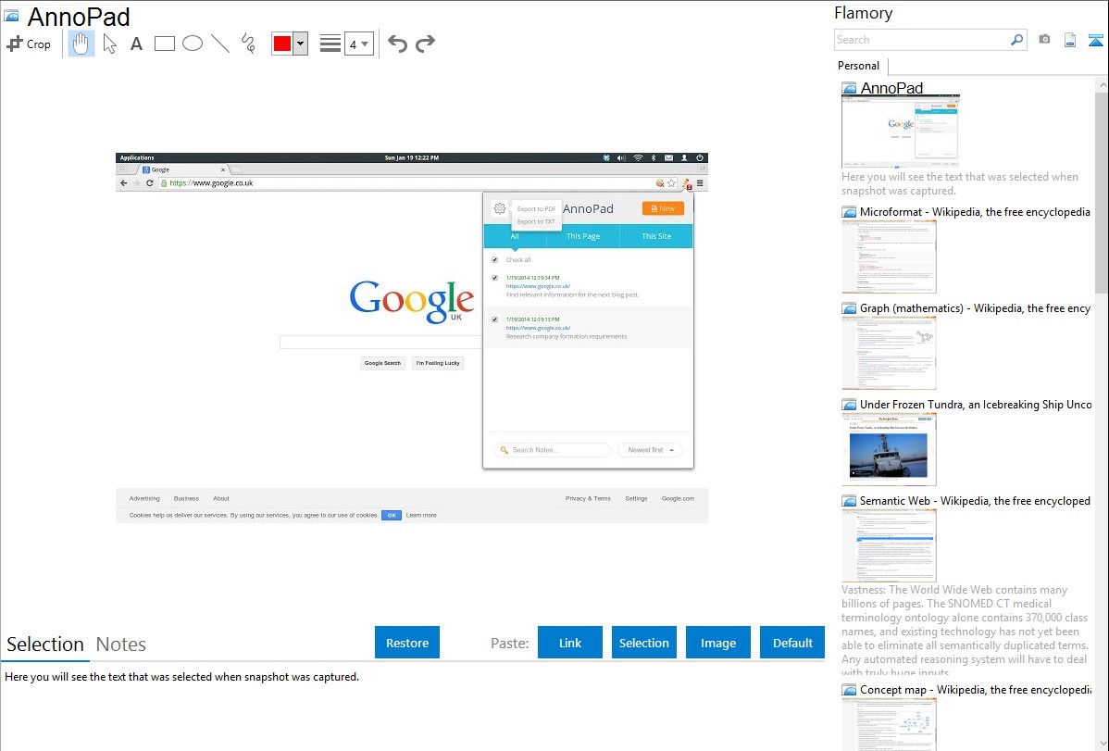Click the Flamory snapshot list scrollbar
The height and width of the screenshot is (751, 1109).
[x=1102, y=191]
